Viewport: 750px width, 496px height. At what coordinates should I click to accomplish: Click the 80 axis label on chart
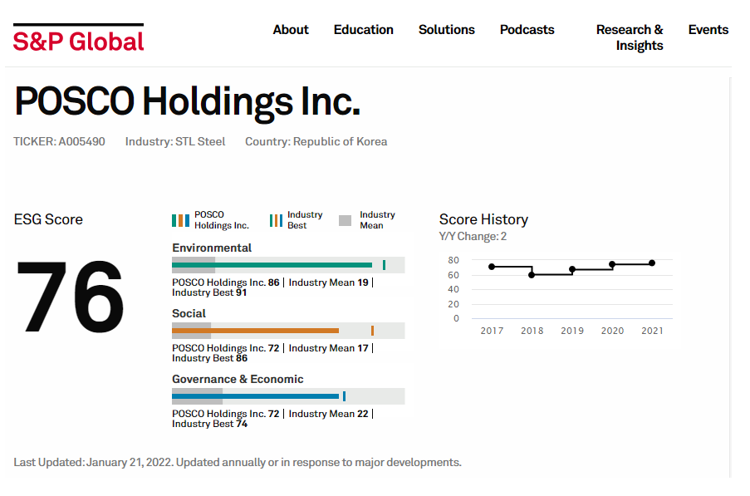tap(453, 260)
